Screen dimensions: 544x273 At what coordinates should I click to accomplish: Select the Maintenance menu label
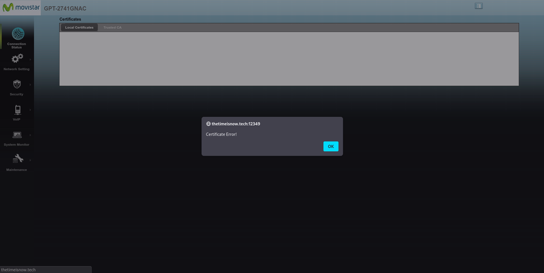click(x=16, y=170)
